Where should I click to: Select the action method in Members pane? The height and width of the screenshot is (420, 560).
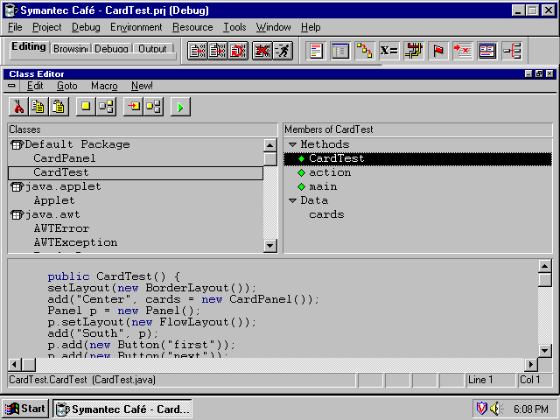click(330, 173)
